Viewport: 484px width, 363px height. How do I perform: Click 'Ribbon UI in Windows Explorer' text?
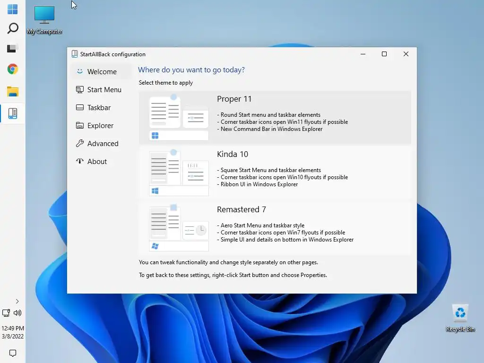(259, 184)
